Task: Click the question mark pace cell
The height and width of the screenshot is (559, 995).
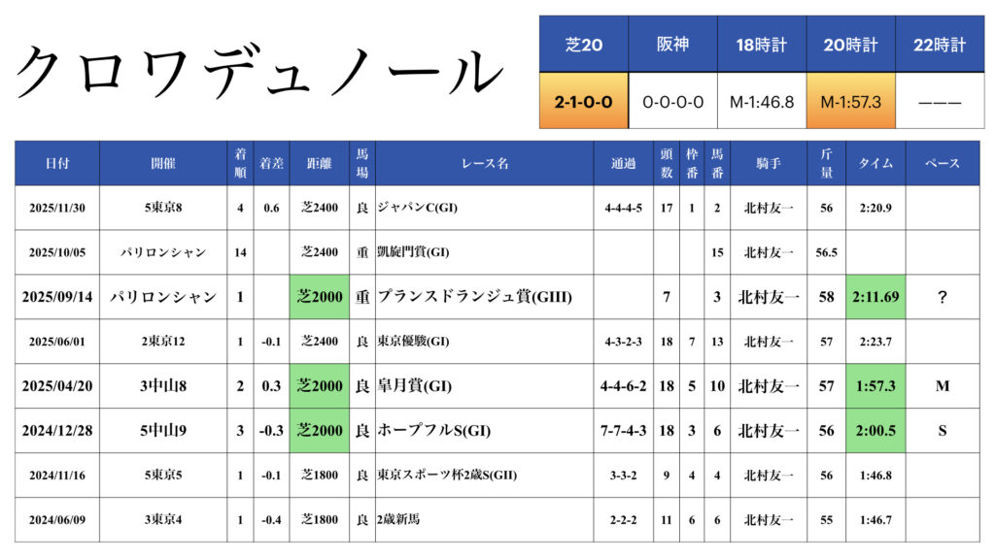Action: [942, 297]
